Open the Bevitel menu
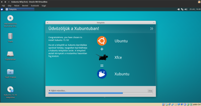This screenshot has height=106, width=201. 25,6
